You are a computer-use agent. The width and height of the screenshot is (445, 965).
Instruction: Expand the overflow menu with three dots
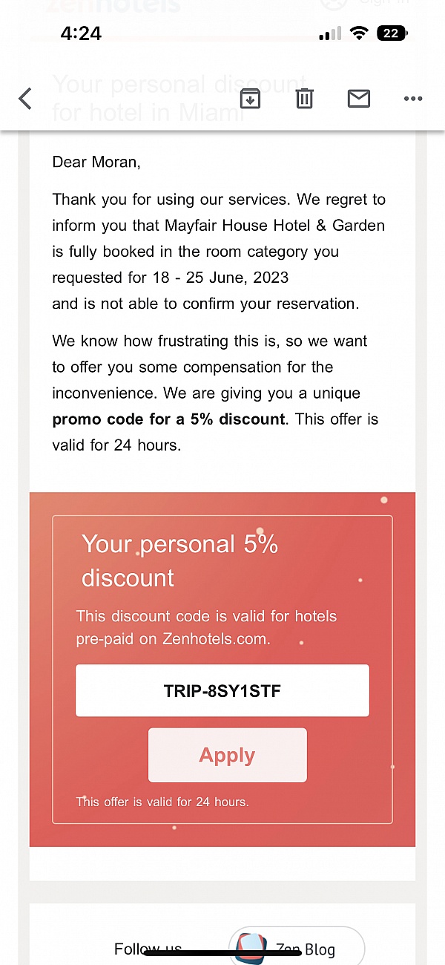point(413,99)
